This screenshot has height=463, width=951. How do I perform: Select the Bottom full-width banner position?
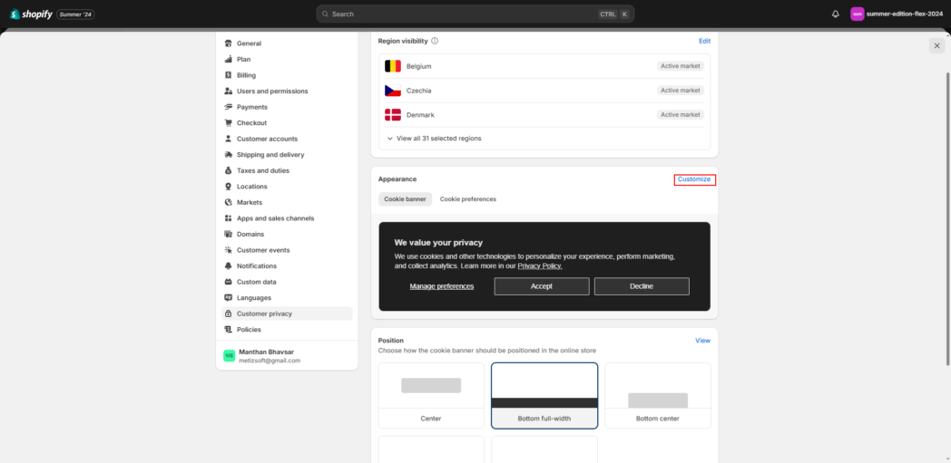pyautogui.click(x=544, y=395)
